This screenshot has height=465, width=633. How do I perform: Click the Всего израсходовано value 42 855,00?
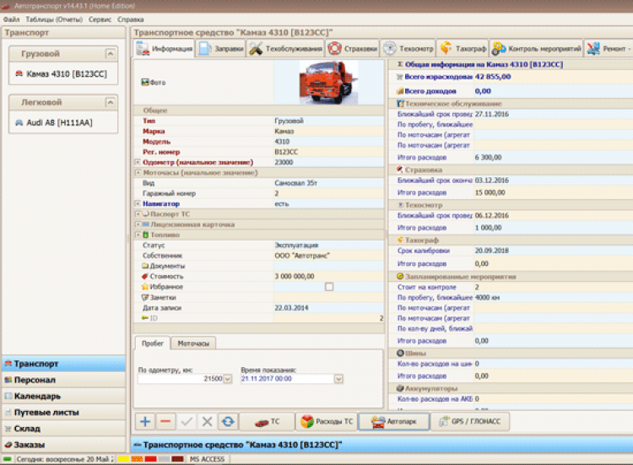[x=493, y=77]
